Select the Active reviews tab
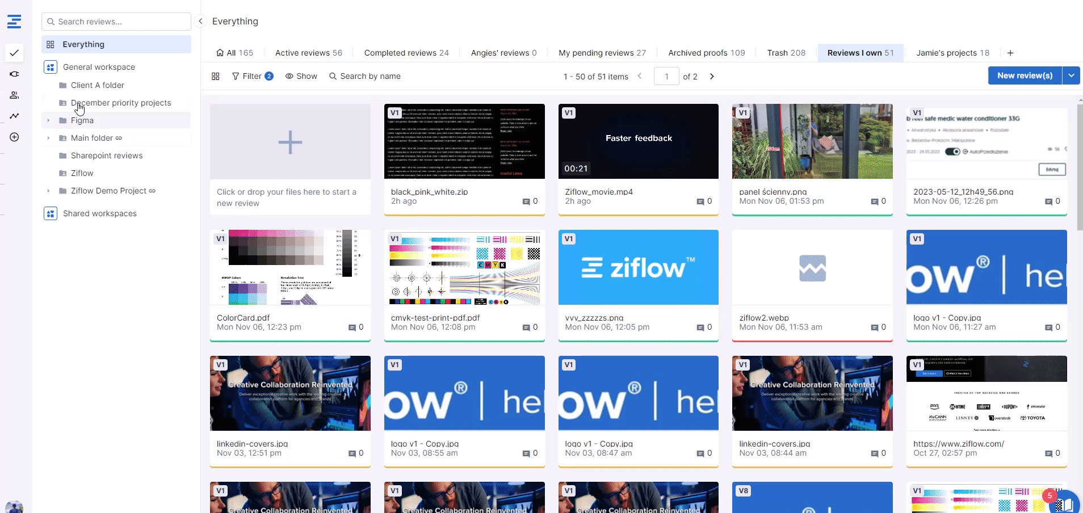Screen dimensions: 1083x513 click(x=308, y=53)
